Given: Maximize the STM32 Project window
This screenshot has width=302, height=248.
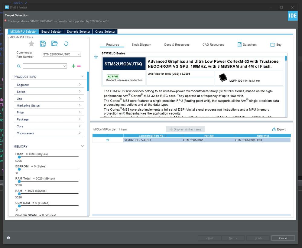Looking at the screenshot, I should (281, 7).
